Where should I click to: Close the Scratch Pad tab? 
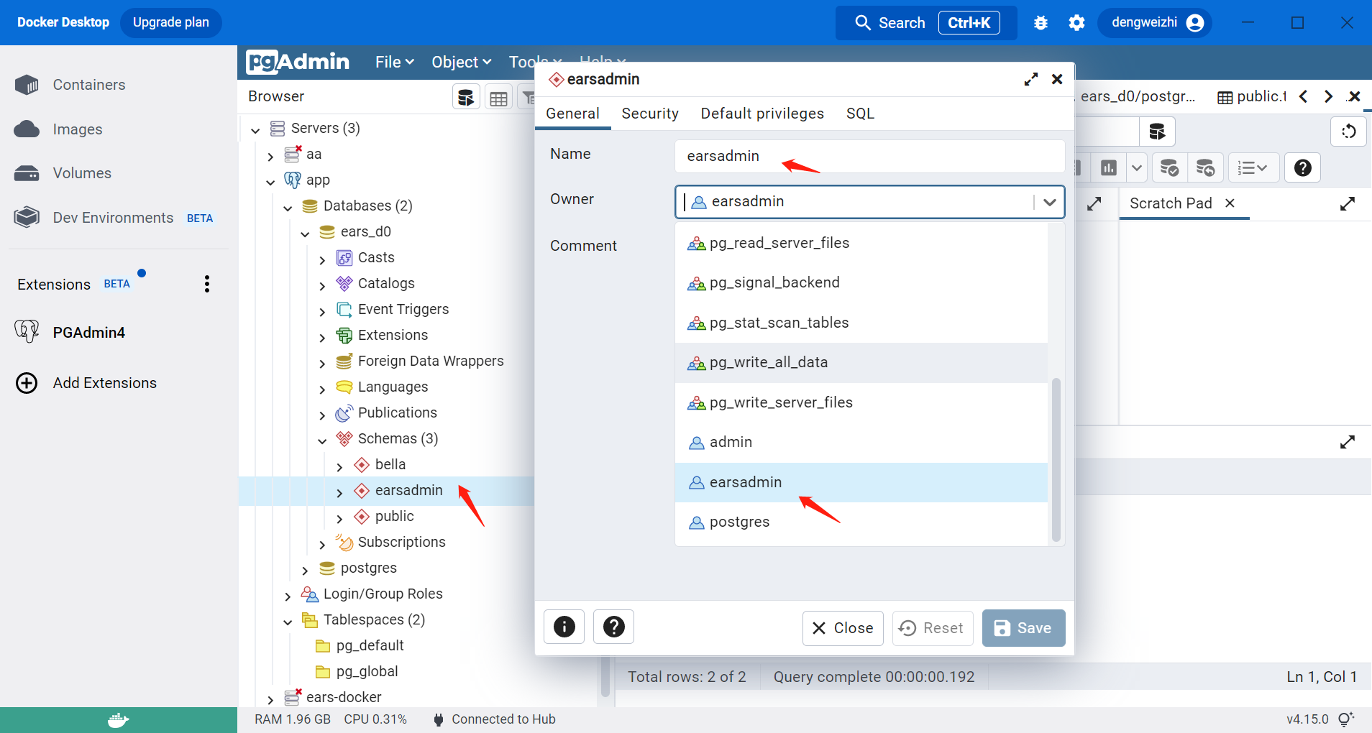tap(1230, 203)
